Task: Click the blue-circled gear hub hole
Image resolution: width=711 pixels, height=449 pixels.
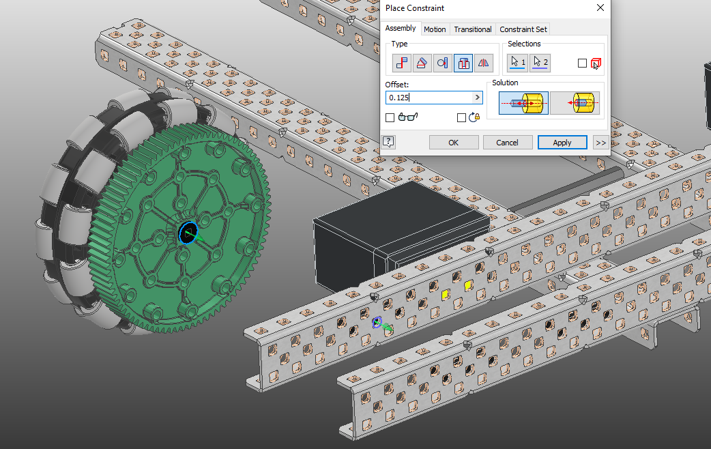Action: pos(188,233)
